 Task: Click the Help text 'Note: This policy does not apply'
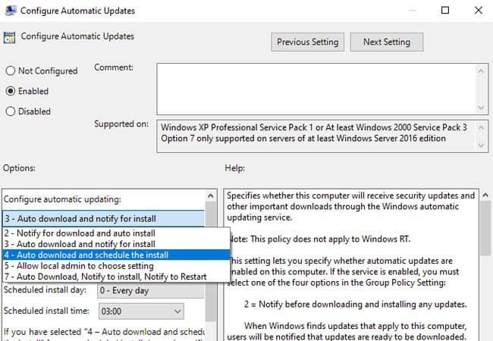tap(319, 239)
